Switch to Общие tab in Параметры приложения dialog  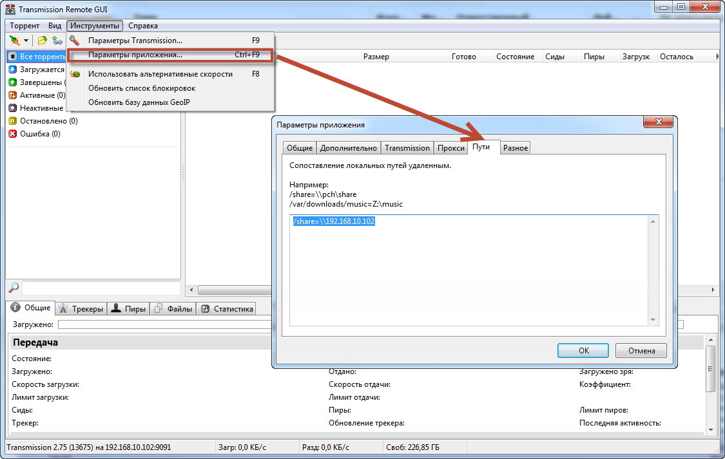(300, 148)
